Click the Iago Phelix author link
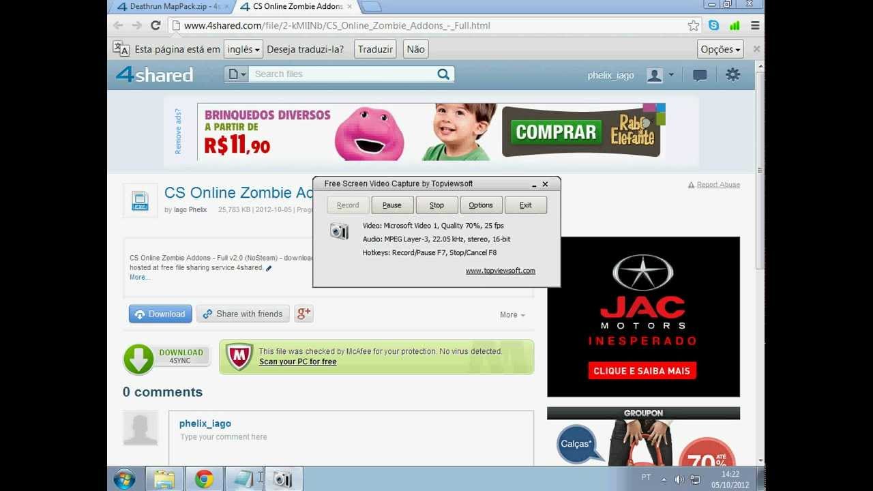 [190, 210]
